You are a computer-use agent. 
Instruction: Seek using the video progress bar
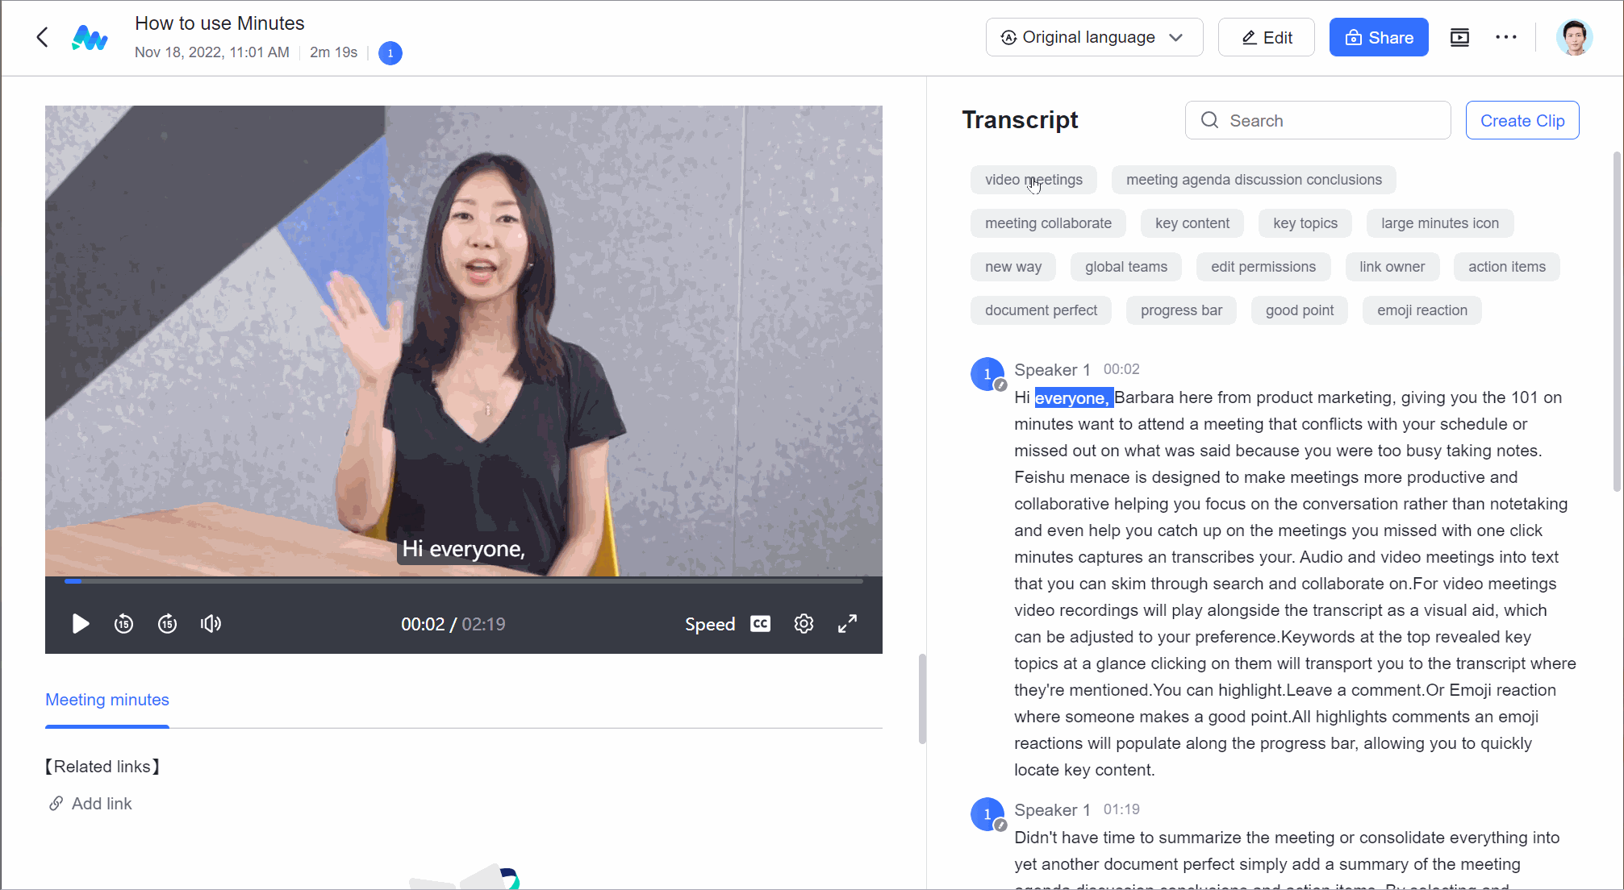pyautogui.click(x=464, y=580)
